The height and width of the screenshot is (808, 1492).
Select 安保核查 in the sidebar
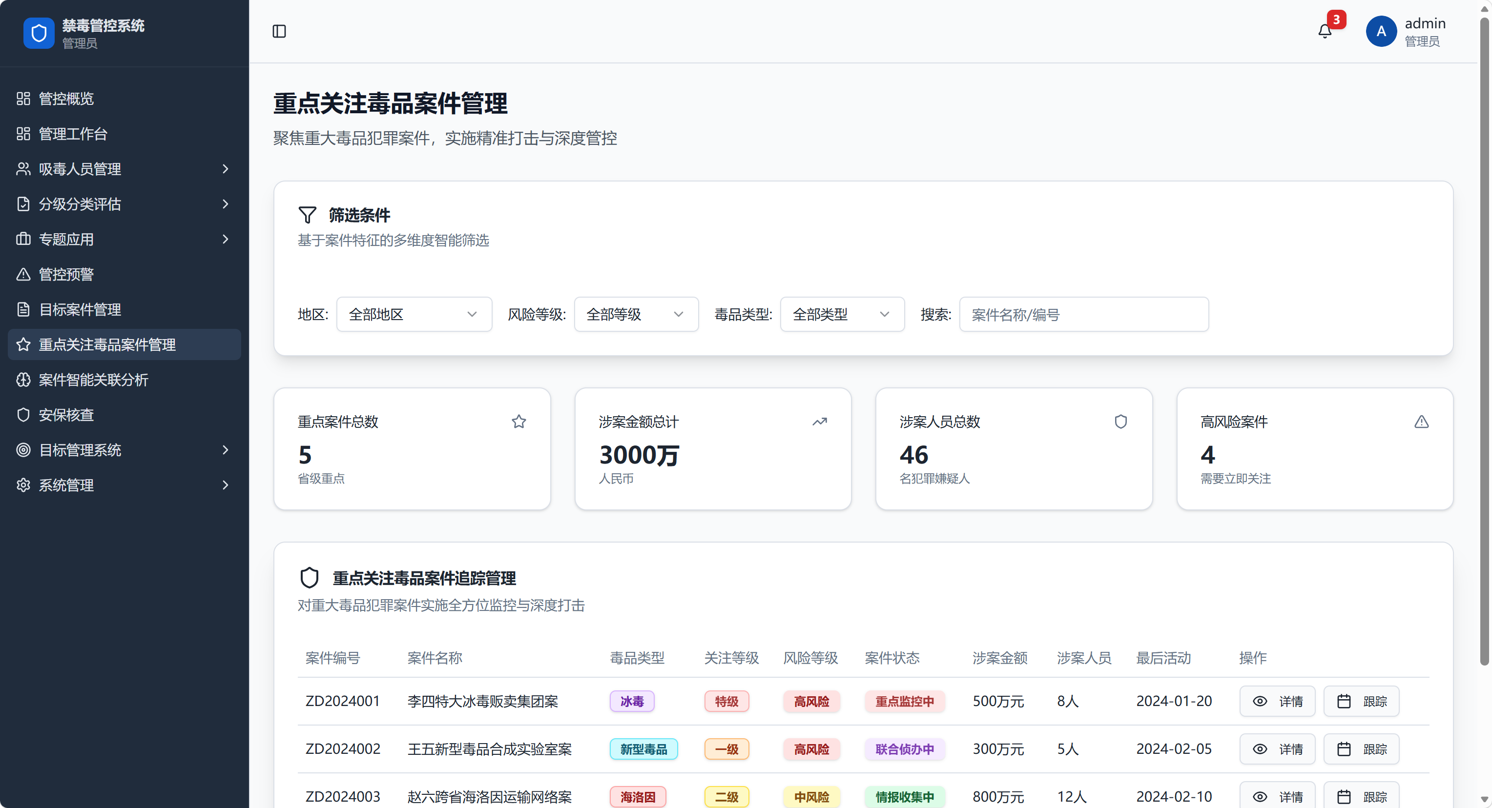click(124, 414)
